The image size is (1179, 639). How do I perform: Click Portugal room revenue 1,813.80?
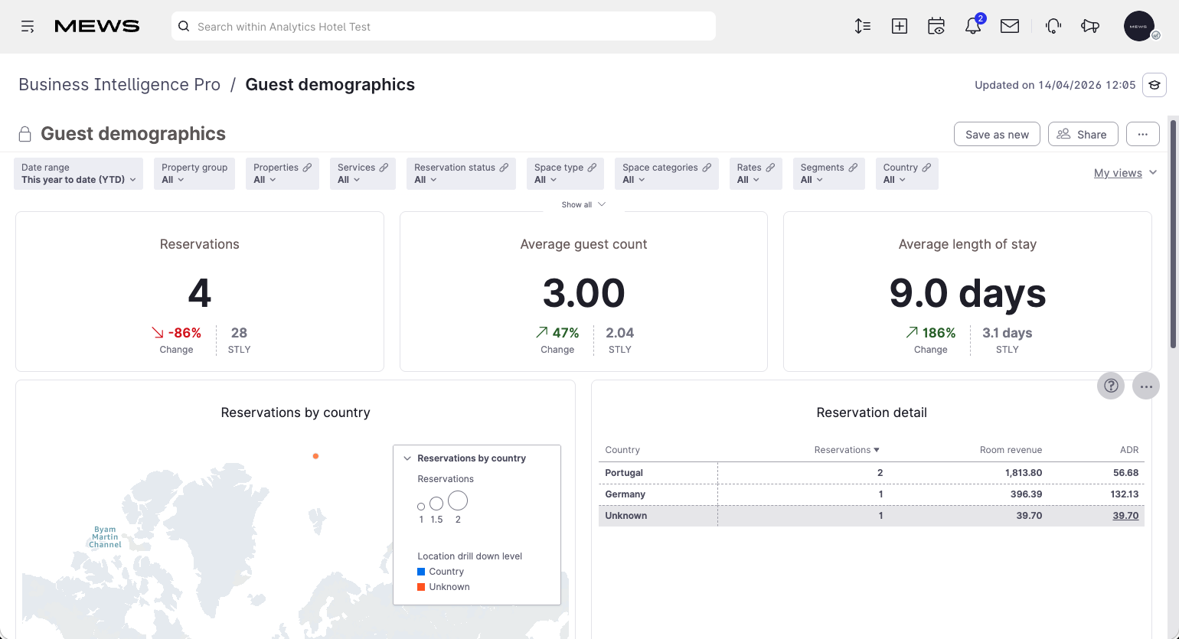tap(1024, 473)
